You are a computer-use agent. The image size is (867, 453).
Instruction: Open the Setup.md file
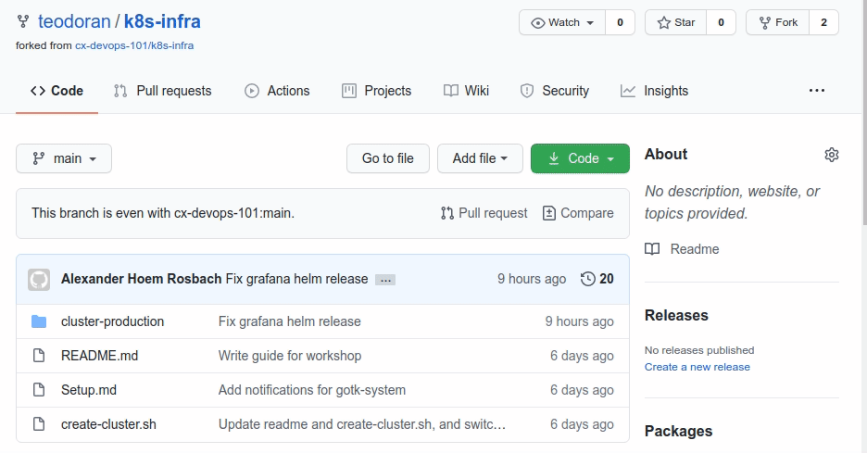coord(89,390)
